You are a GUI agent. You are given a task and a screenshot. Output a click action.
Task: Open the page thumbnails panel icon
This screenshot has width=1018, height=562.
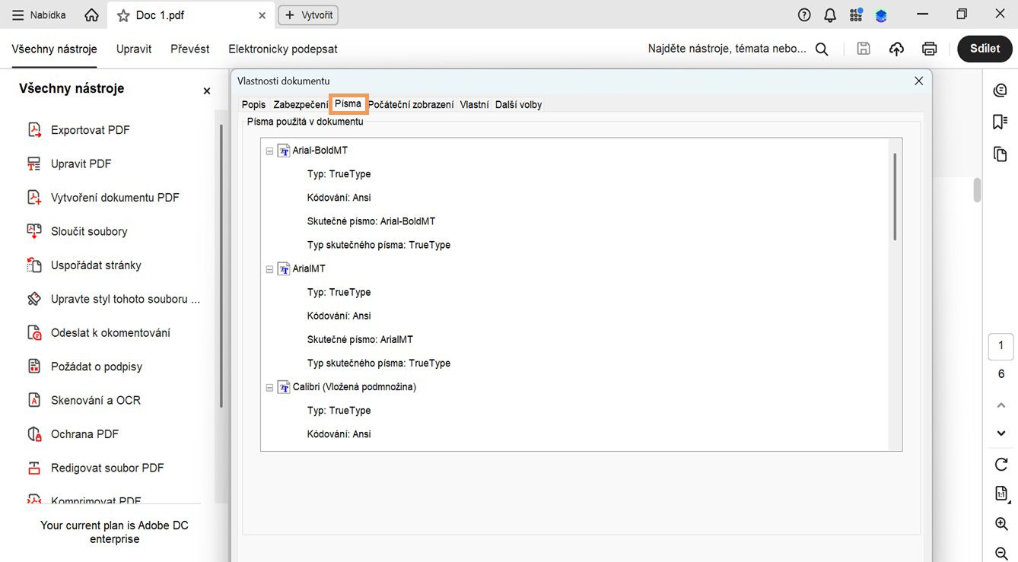[x=1001, y=154]
